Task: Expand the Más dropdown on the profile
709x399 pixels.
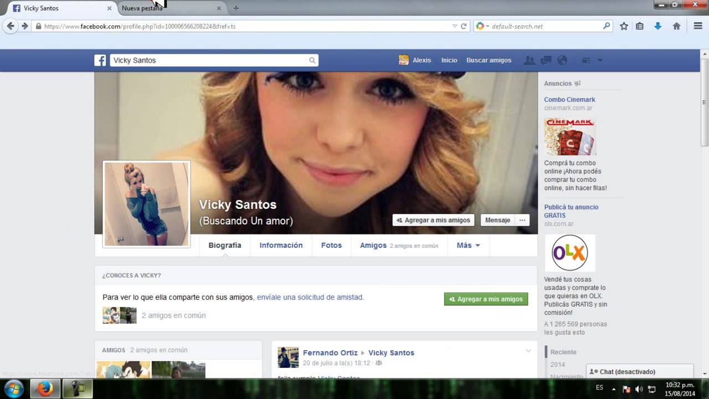Action: [468, 245]
